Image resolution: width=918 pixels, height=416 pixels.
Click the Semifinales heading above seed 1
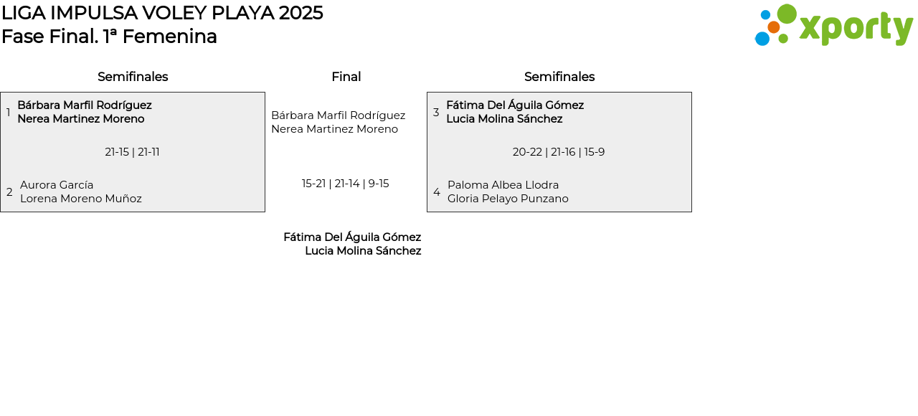click(133, 77)
